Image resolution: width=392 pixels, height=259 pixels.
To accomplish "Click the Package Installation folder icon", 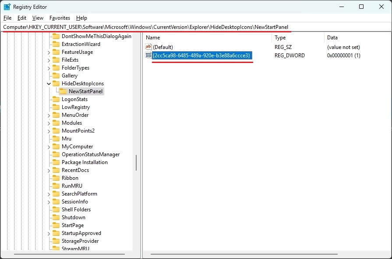I will [56, 162].
